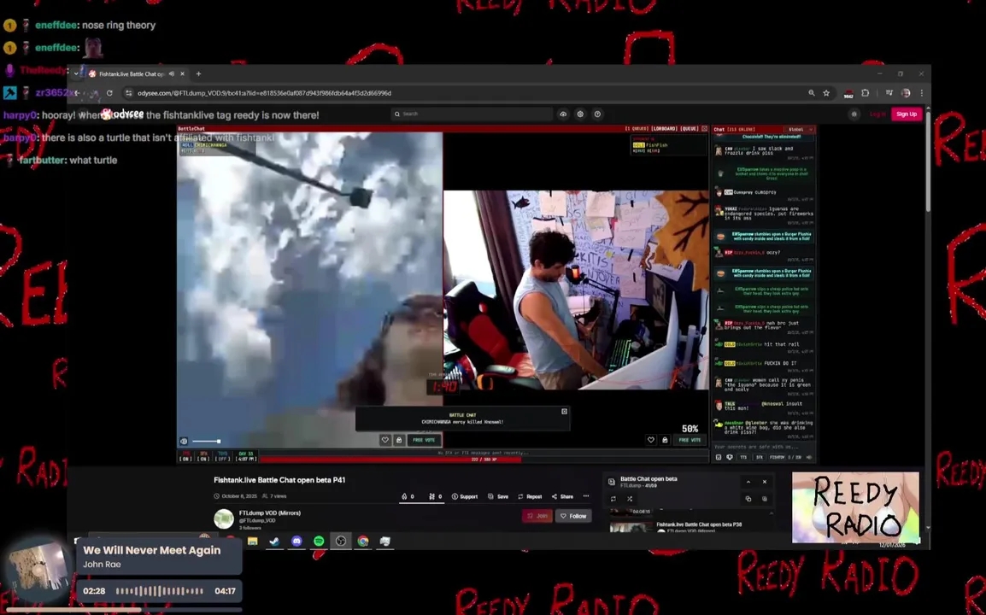Open the Chrome extensions puzzle icon
The image size is (986, 615).
866,93
